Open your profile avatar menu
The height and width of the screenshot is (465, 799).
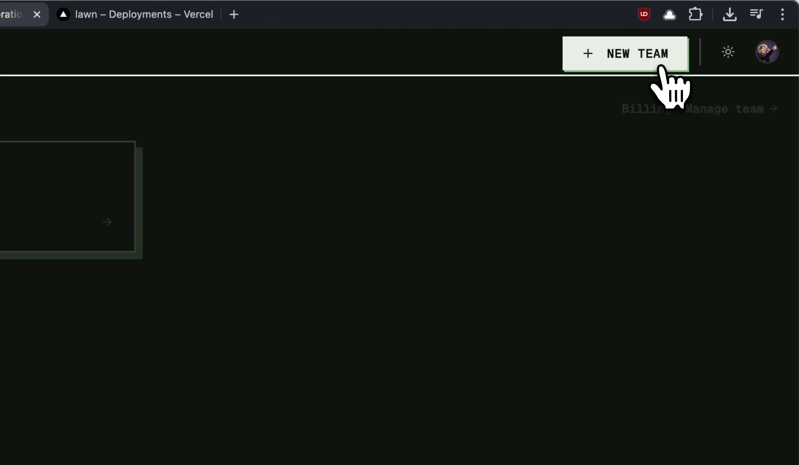[x=768, y=52]
